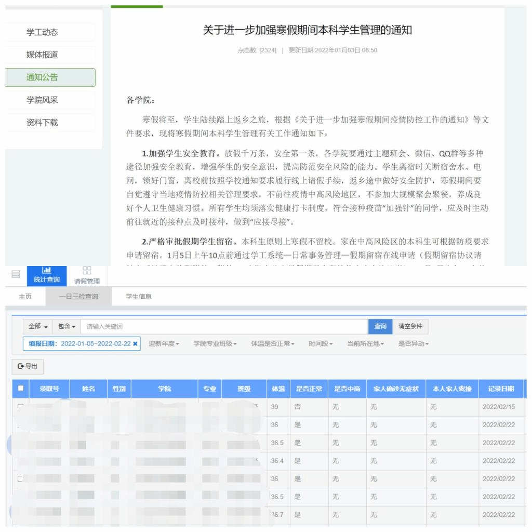Sort by the 记录日期 column header
This screenshot has height=532, width=532.
tap(501, 389)
